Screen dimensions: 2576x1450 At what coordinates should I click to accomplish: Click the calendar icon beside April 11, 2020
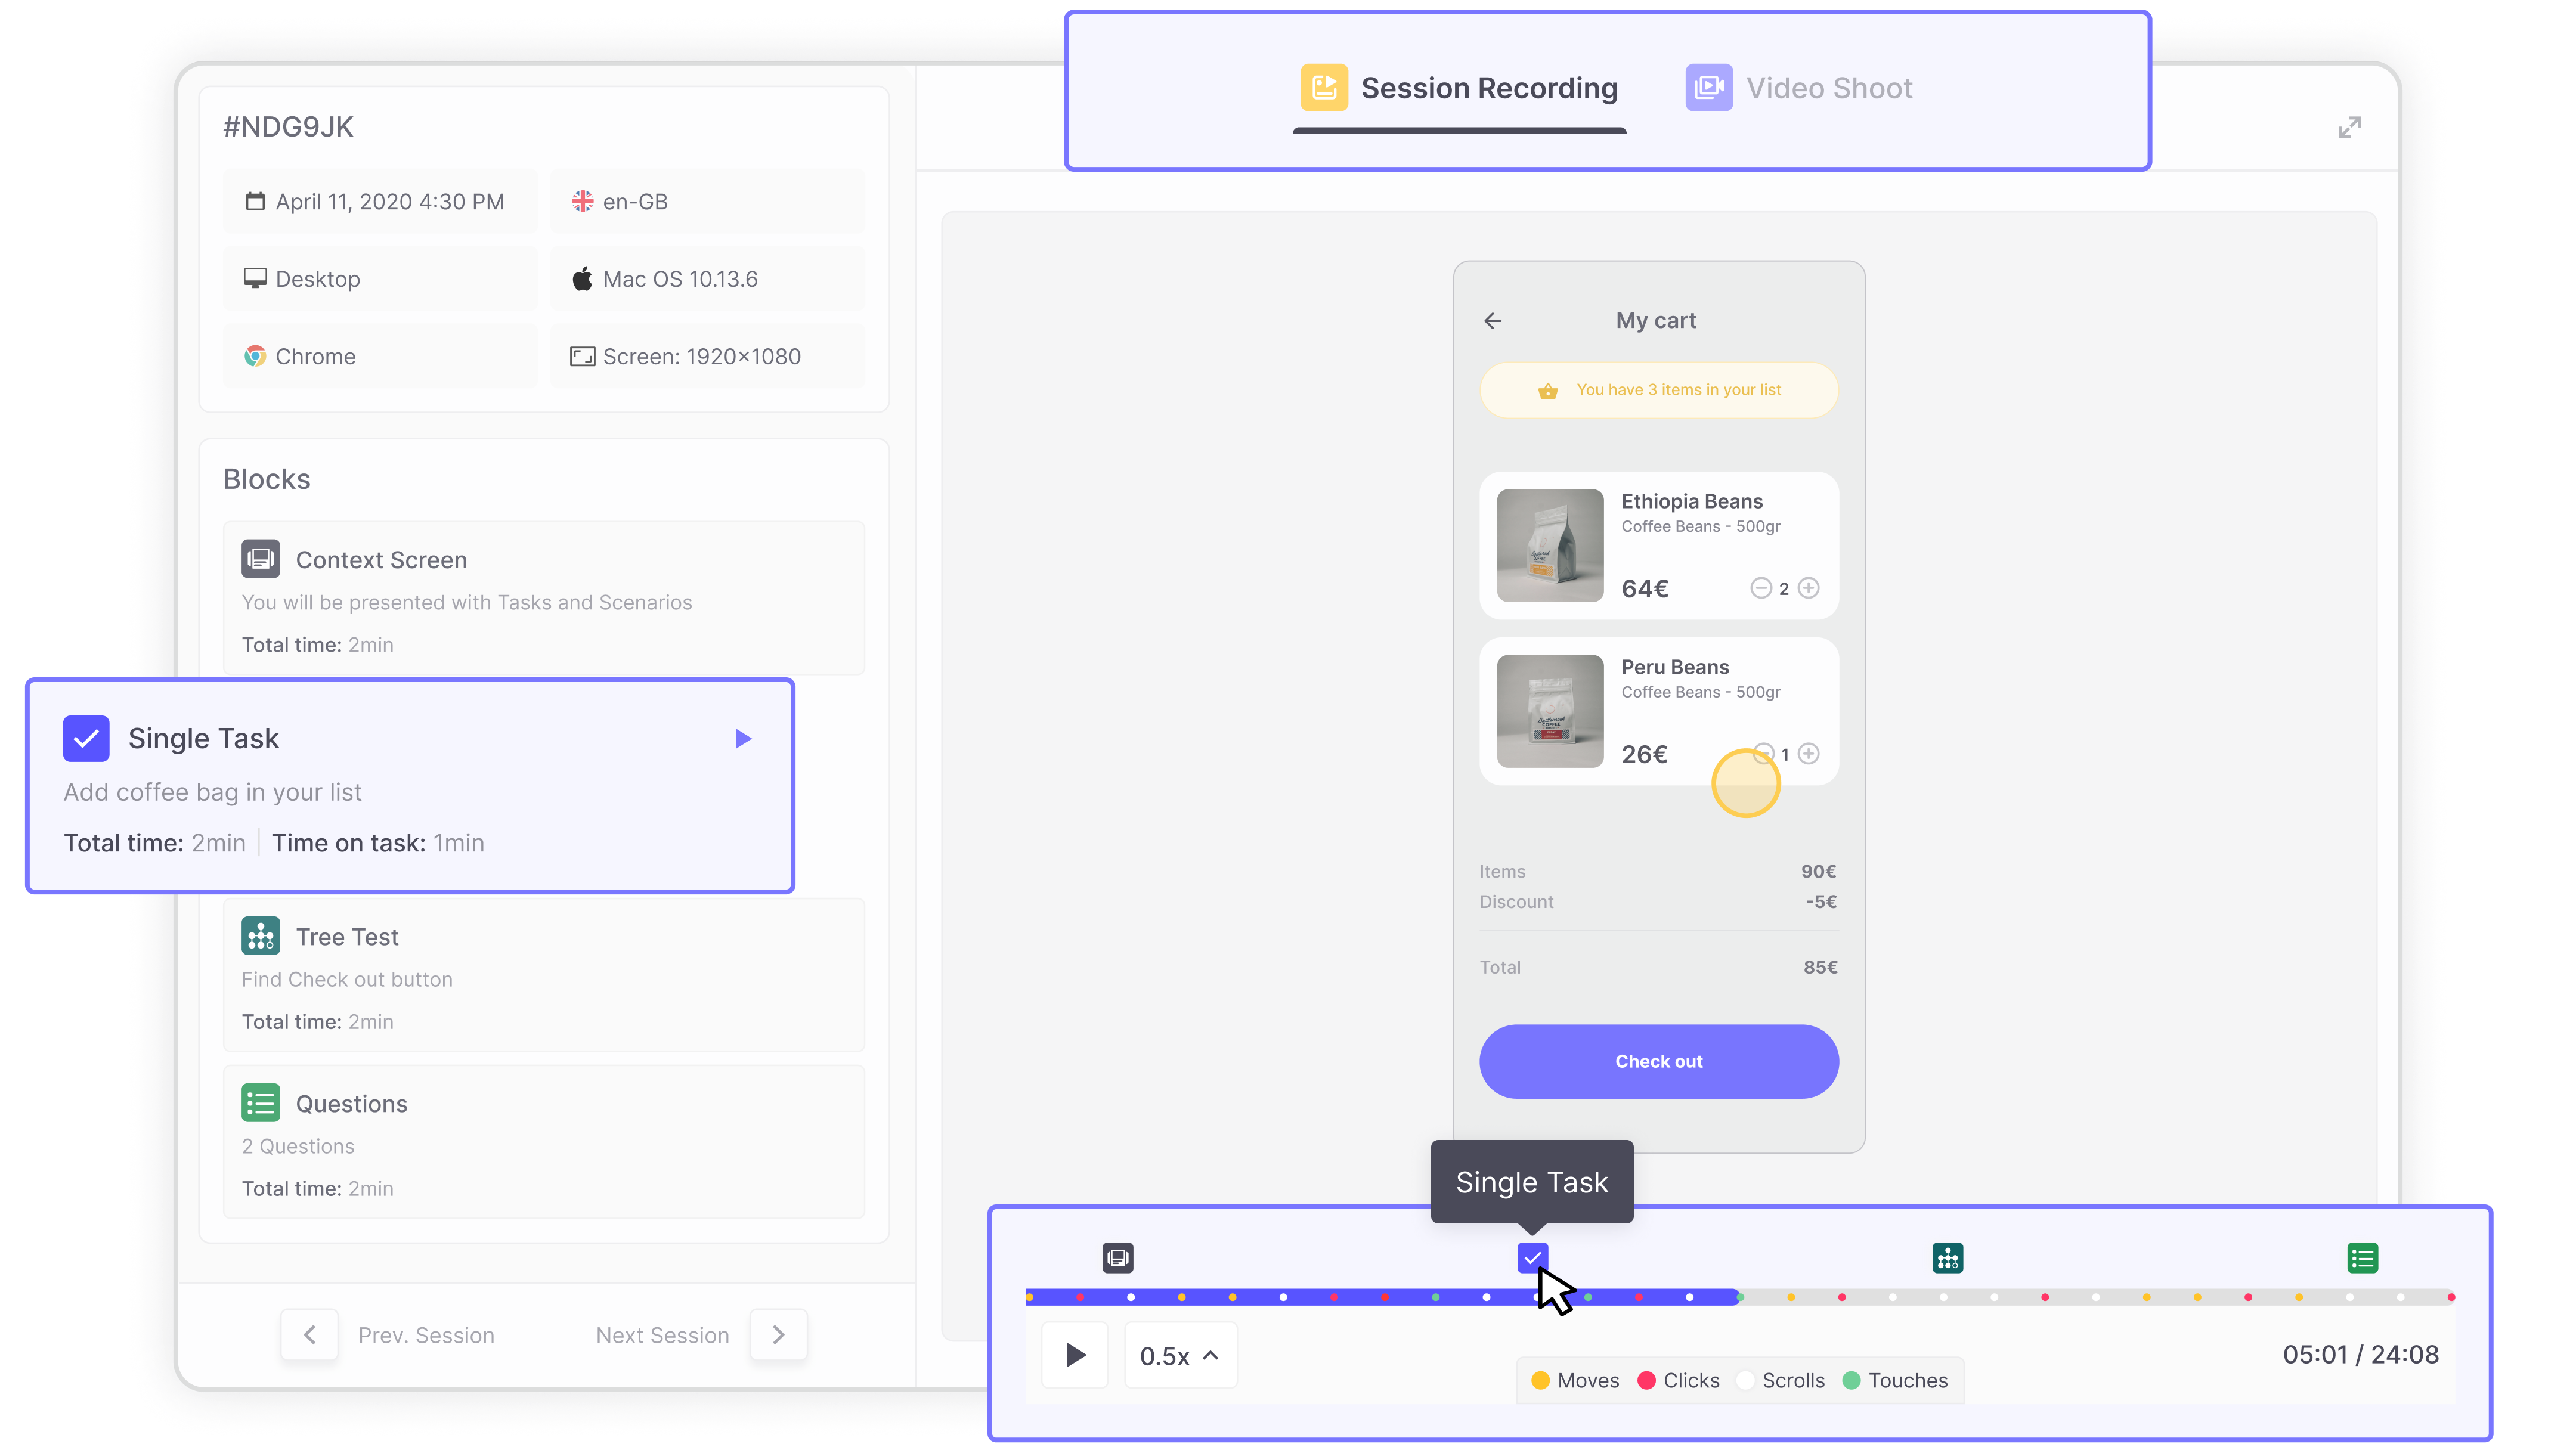click(255, 201)
